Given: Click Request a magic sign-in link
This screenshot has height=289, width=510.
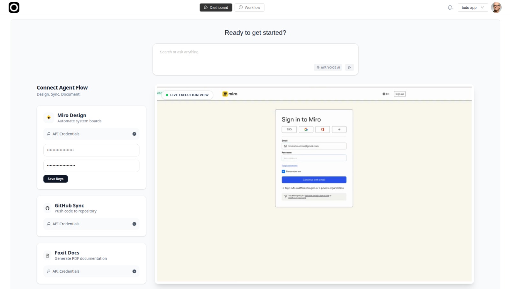Looking at the screenshot, I should click(317, 196).
